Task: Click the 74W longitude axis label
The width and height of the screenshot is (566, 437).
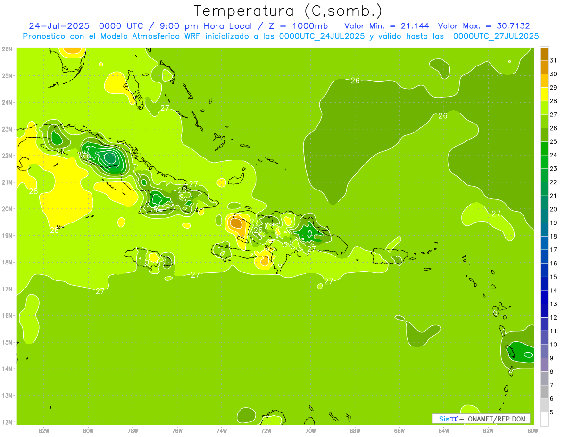Action: pyautogui.click(x=222, y=430)
